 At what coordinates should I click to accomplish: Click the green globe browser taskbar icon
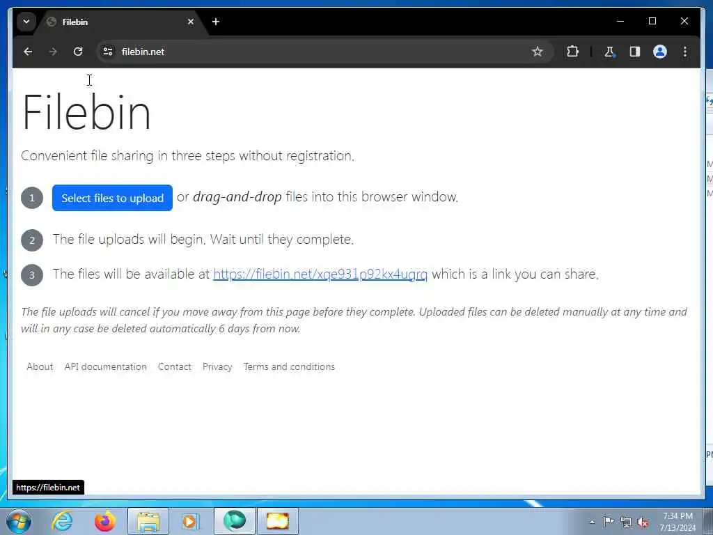235,521
